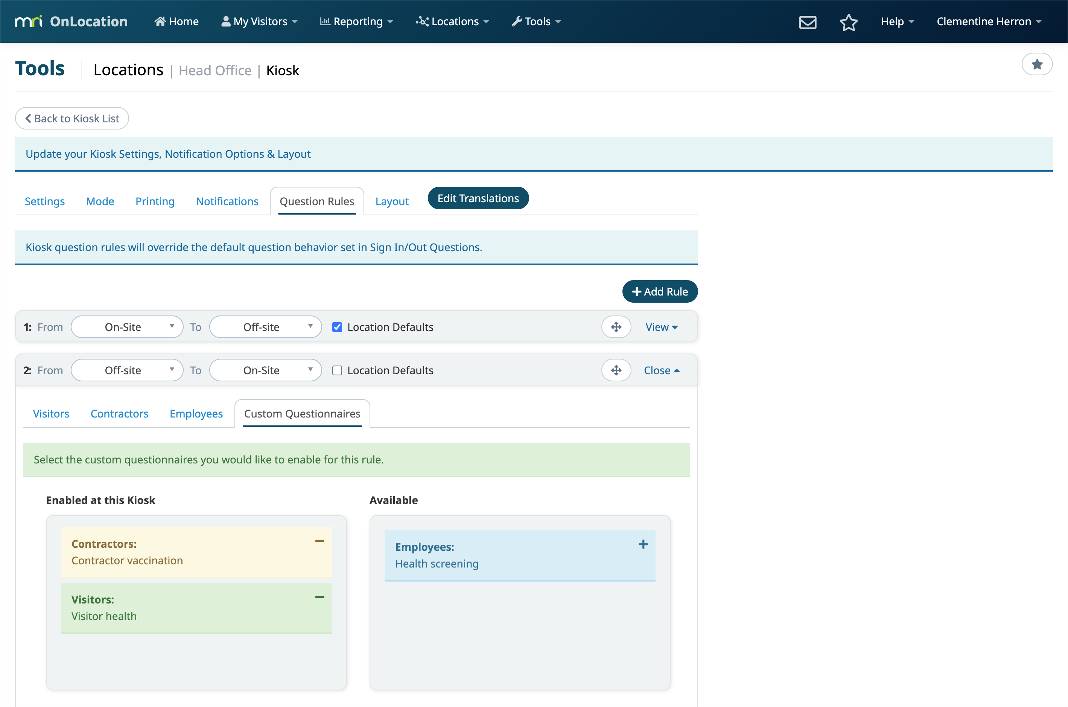This screenshot has width=1068, height=707.
Task: Click move handle icon for rule 2
Action: 616,370
